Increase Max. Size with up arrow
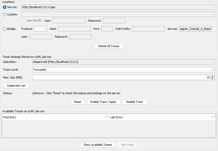The width and height of the screenshot is (218, 151). point(212,76)
